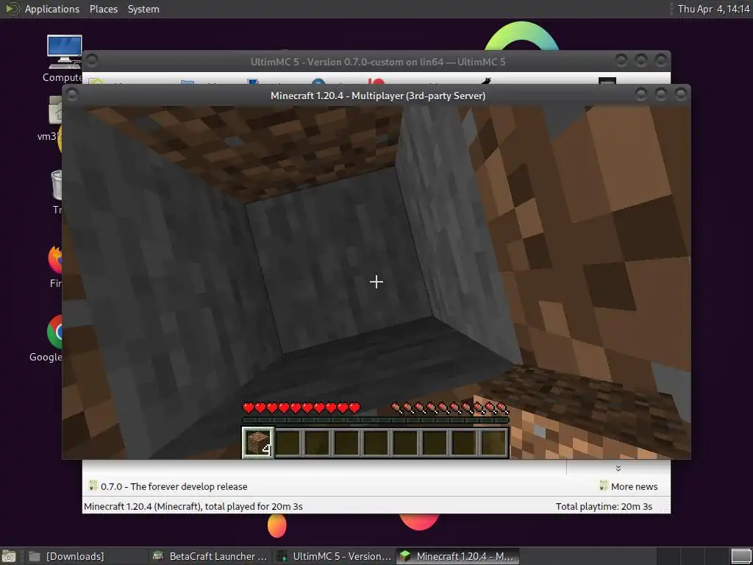Image resolution: width=753 pixels, height=565 pixels.
Task: Click the UltimMC 5 window title bar
Action: tap(377, 62)
